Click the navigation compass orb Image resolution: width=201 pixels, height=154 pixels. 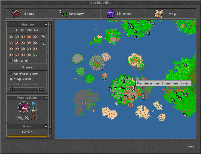pos(24,107)
